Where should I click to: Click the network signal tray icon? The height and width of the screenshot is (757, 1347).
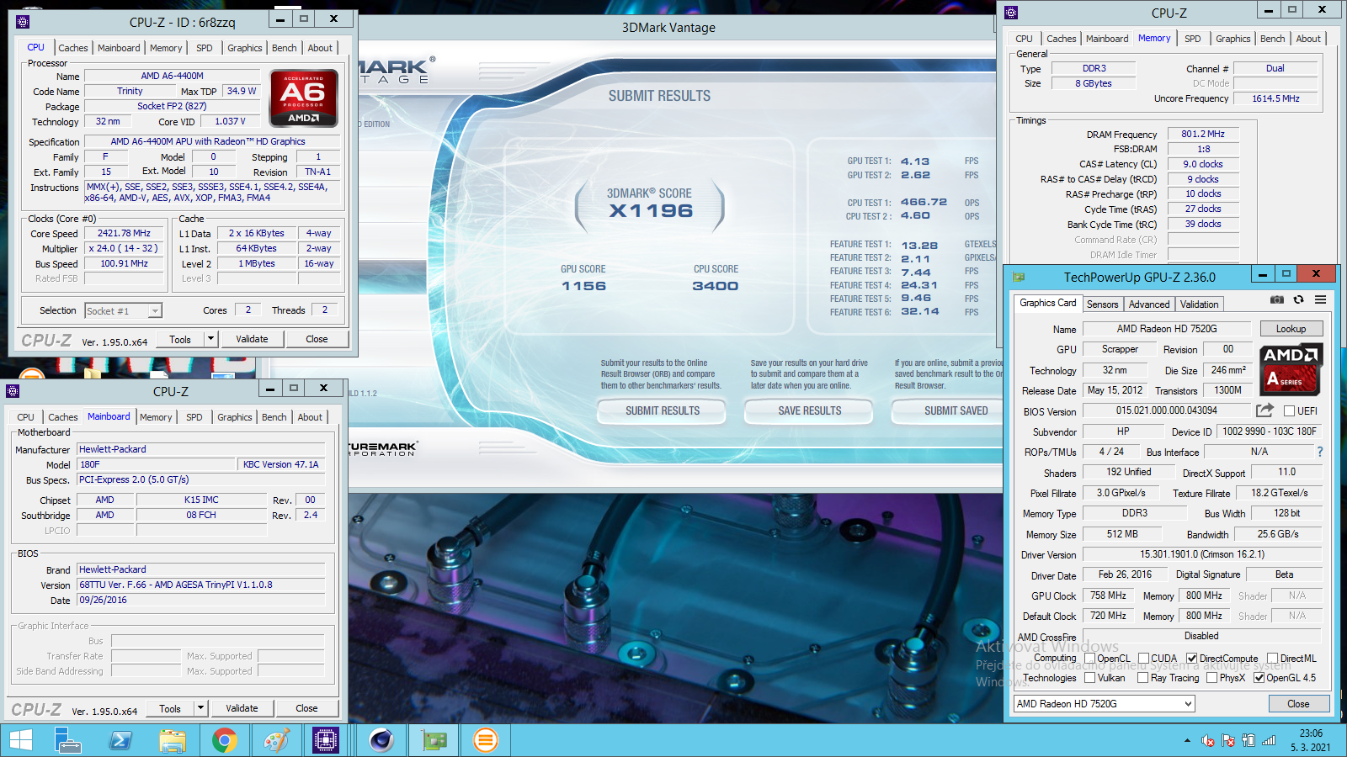click(x=1269, y=741)
